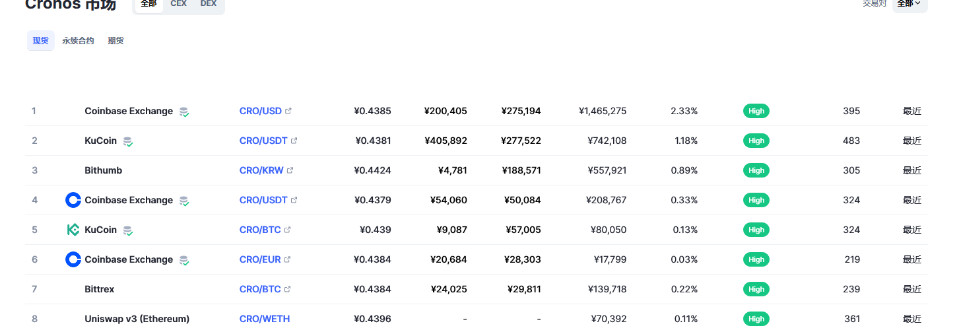This screenshot has width=957, height=330.
Task: Click verified reserve icon beside Coinbase Exchange row 1
Action: [184, 112]
